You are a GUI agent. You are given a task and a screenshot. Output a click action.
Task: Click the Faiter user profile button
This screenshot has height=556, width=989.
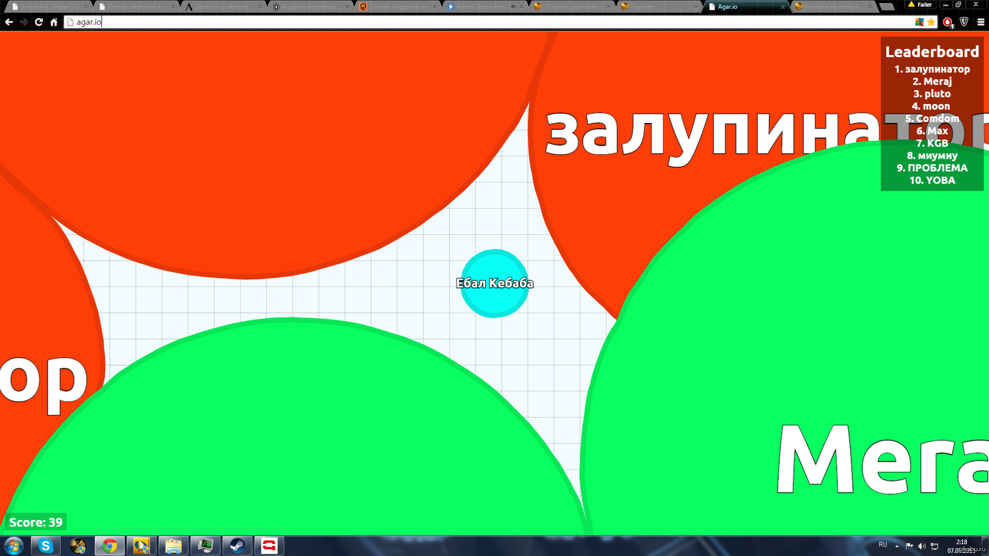click(920, 4)
